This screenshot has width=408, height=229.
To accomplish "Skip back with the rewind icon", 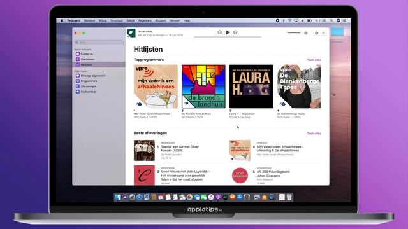I will click(x=219, y=32).
